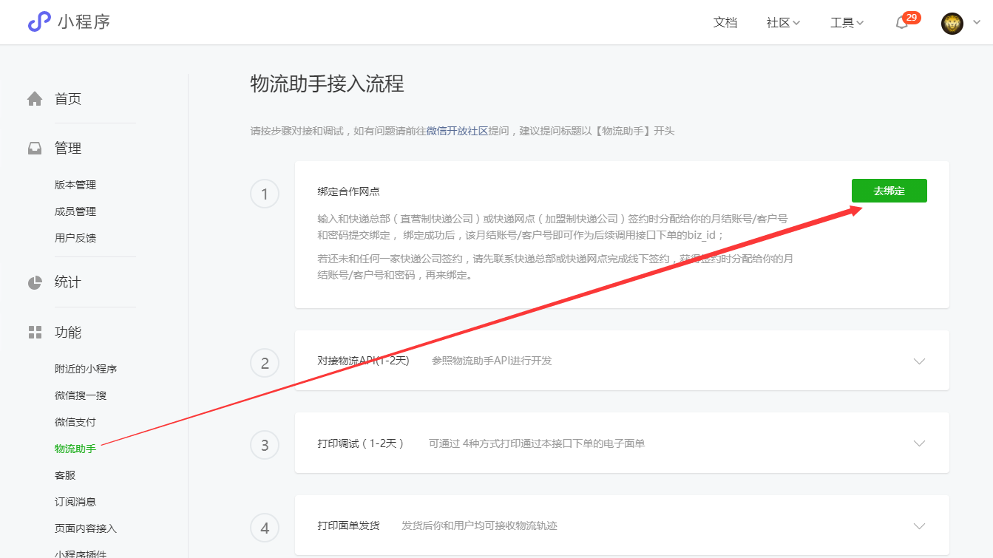The image size is (993, 558).
Task: Go to 订阅消息 in sidebar
Action: (75, 502)
